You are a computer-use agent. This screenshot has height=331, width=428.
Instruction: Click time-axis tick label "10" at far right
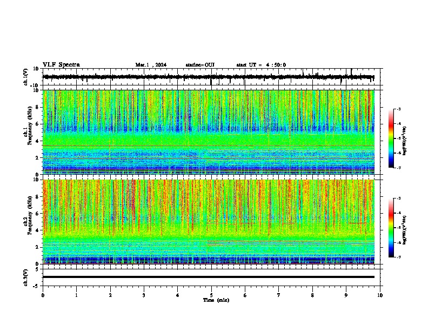(380, 295)
